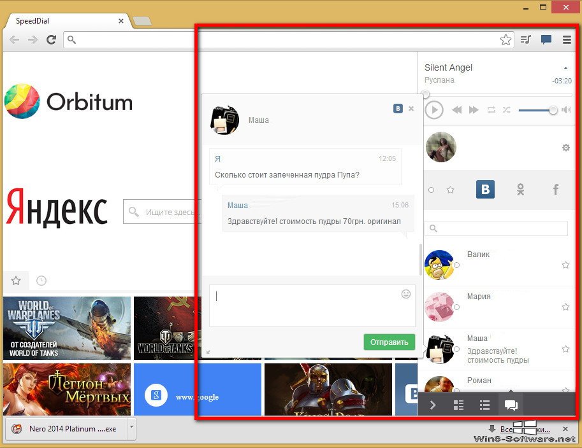Reload the current page
Image resolution: width=582 pixels, height=448 pixels.
coord(51,39)
